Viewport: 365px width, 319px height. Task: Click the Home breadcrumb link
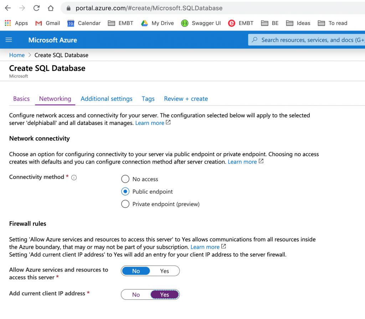(x=17, y=55)
